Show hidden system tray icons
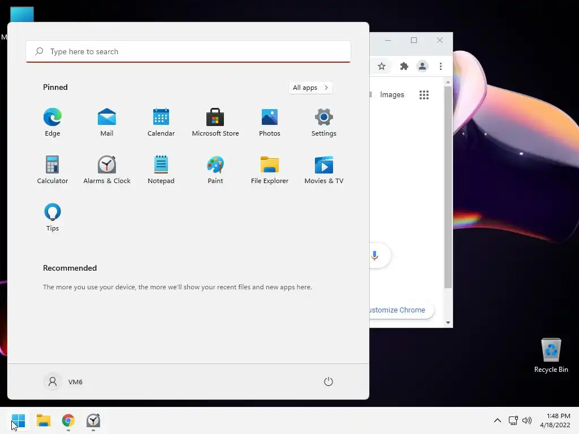The image size is (579, 434). click(x=498, y=420)
